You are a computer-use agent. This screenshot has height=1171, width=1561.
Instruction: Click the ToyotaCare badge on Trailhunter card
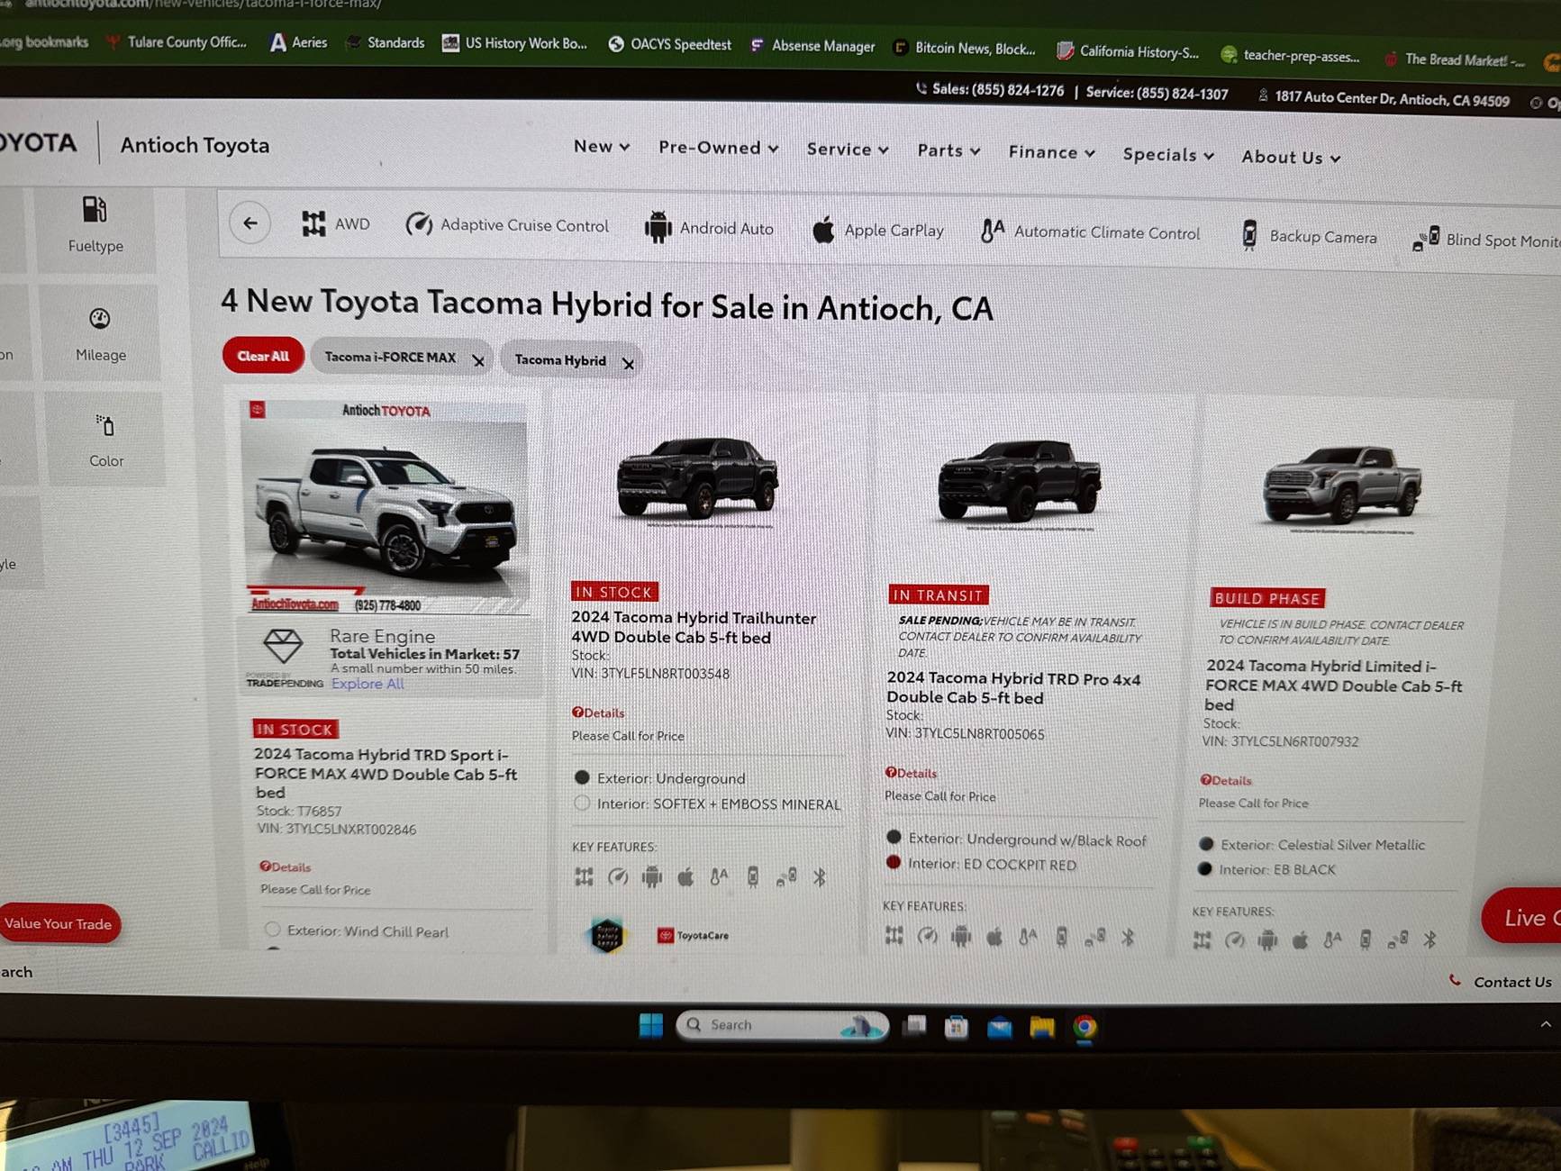pyautogui.click(x=693, y=936)
